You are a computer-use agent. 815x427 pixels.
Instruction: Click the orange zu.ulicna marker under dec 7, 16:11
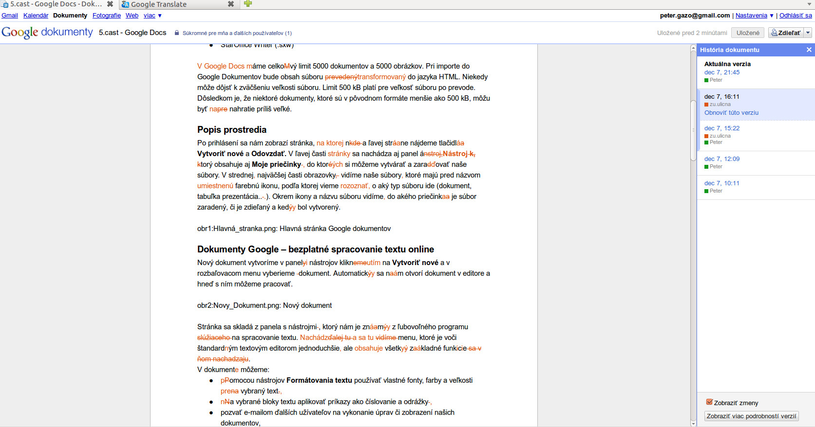(706, 105)
